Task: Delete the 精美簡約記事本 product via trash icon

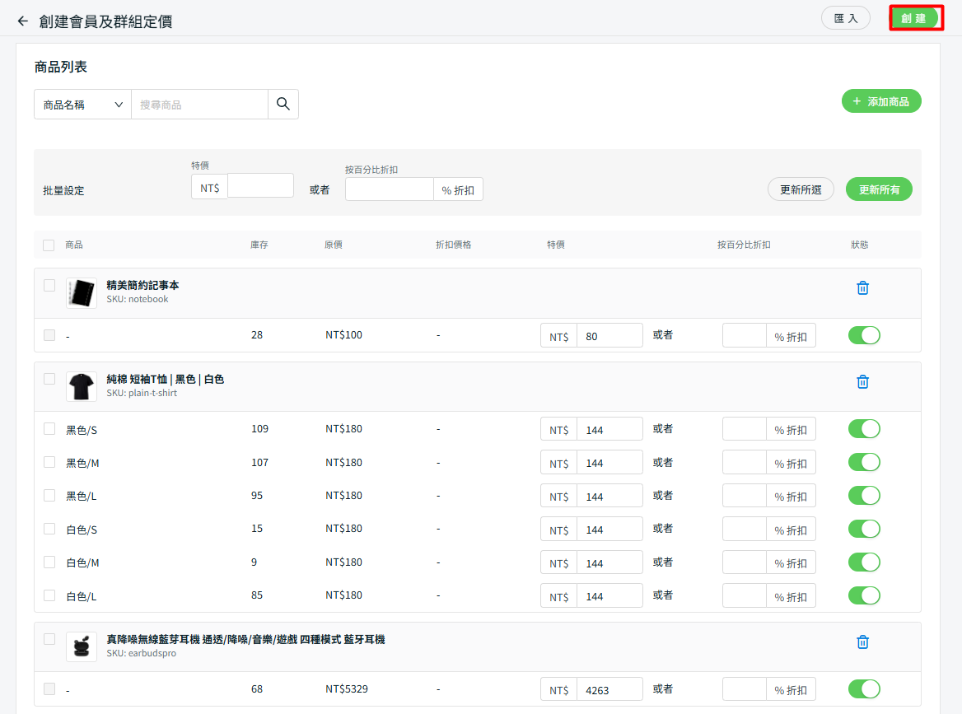Action: pos(862,287)
